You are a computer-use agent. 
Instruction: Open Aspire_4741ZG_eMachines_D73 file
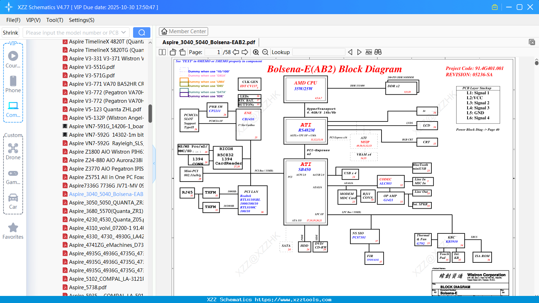[x=103, y=245]
